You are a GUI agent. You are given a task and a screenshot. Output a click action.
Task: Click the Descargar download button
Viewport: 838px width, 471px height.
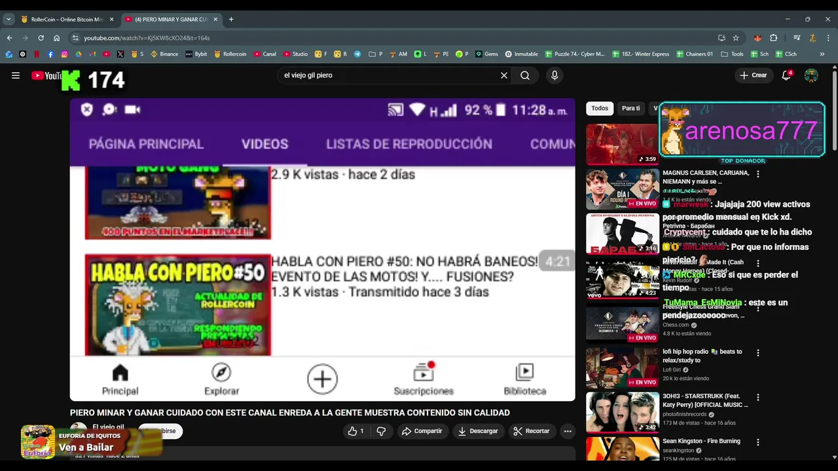[478, 431]
